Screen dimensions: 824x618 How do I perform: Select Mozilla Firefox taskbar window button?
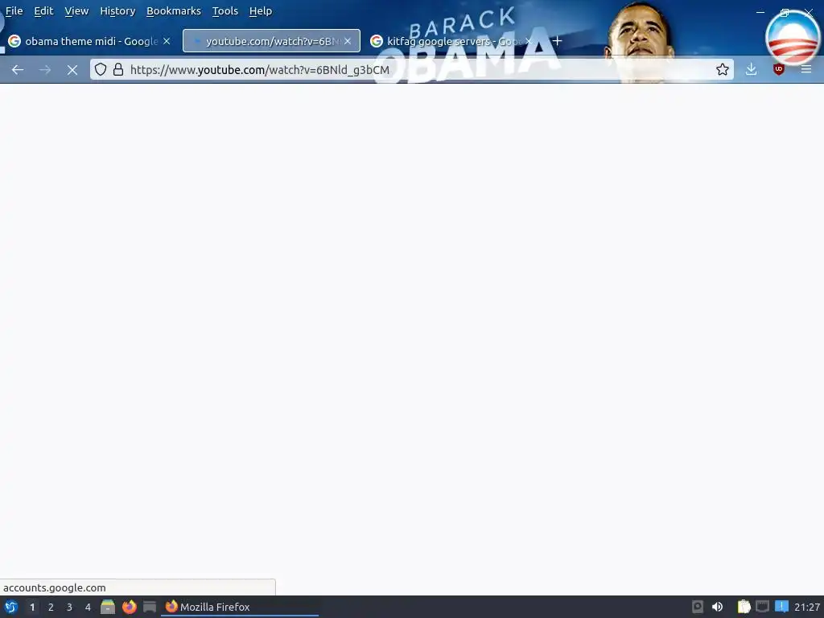(x=240, y=607)
